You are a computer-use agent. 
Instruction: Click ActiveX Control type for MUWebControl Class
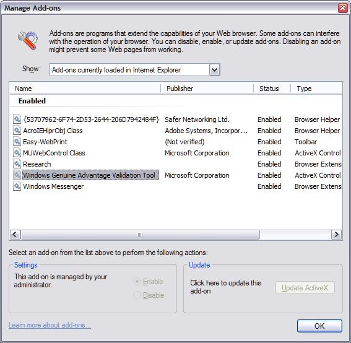pyautogui.click(x=318, y=153)
